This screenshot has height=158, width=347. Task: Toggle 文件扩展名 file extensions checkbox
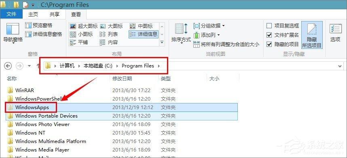[269, 35]
